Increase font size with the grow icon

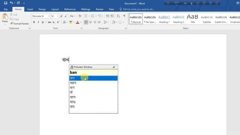(x=61, y=16)
